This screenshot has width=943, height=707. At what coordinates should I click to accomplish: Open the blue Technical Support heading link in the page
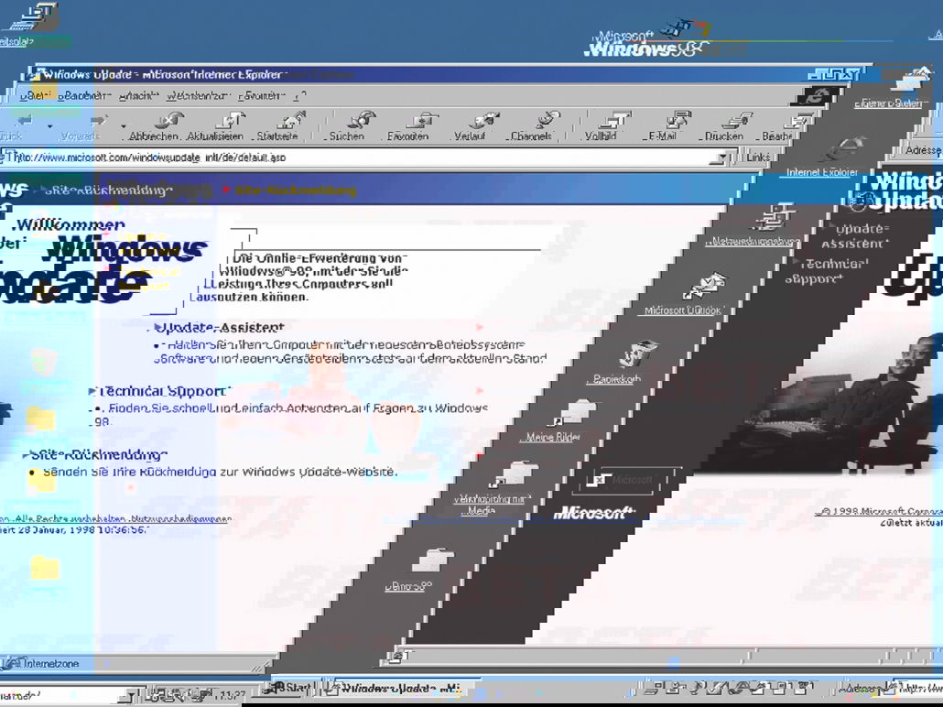click(165, 391)
